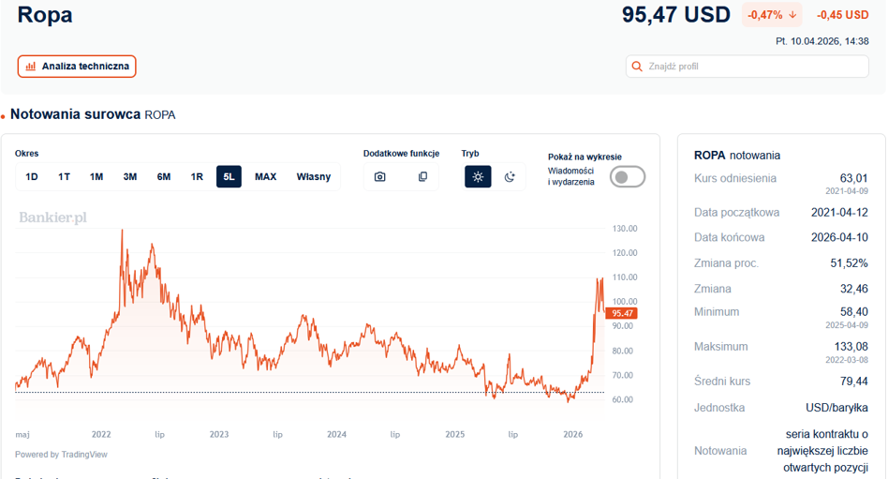The height and width of the screenshot is (479, 888).
Task: Click the -0,47% change badge
Action: tap(772, 15)
